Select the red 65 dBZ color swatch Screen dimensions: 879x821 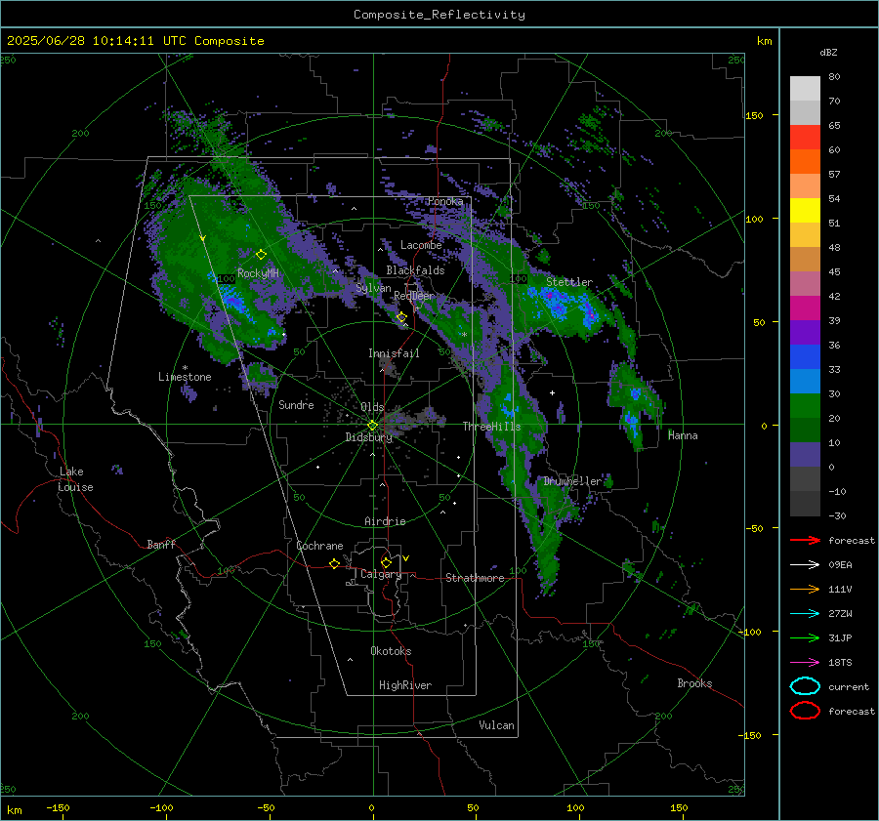805,137
